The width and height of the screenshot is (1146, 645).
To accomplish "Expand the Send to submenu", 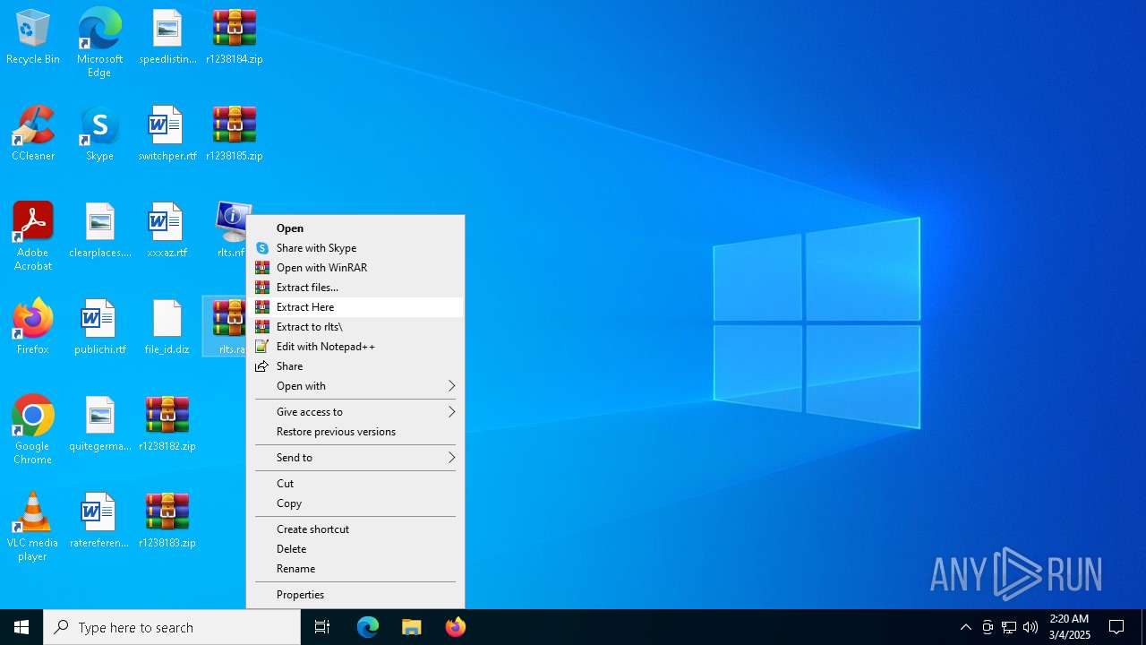I will tap(355, 458).
